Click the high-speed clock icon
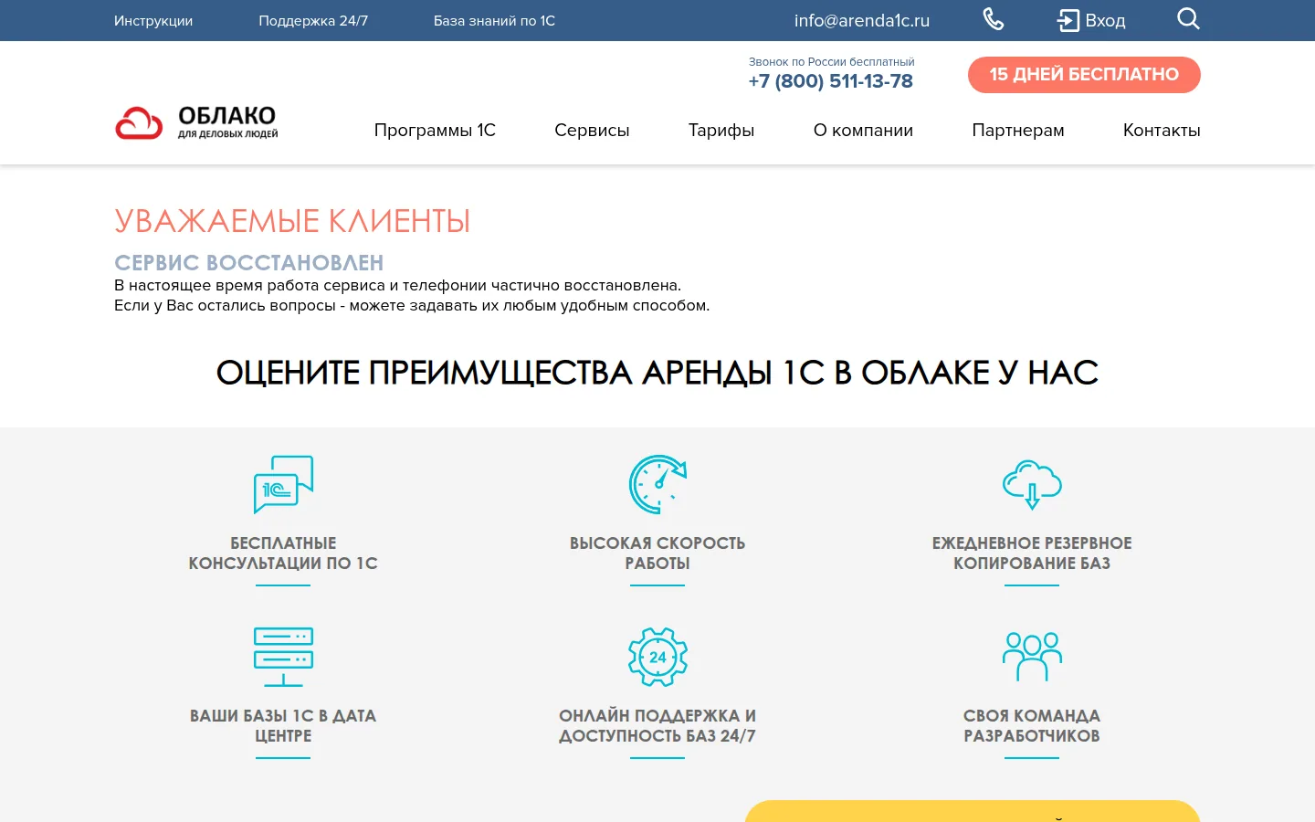 pos(657,484)
